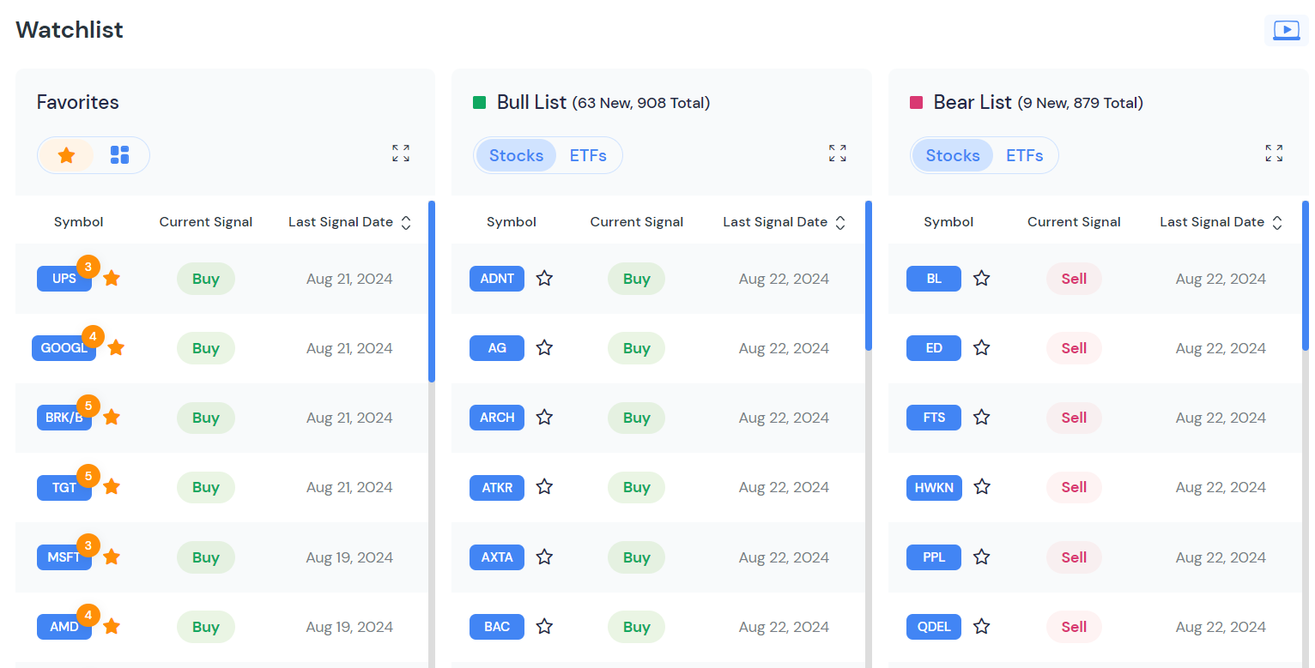
Task: Select Stocks tab in Bear List
Action: coord(953,155)
